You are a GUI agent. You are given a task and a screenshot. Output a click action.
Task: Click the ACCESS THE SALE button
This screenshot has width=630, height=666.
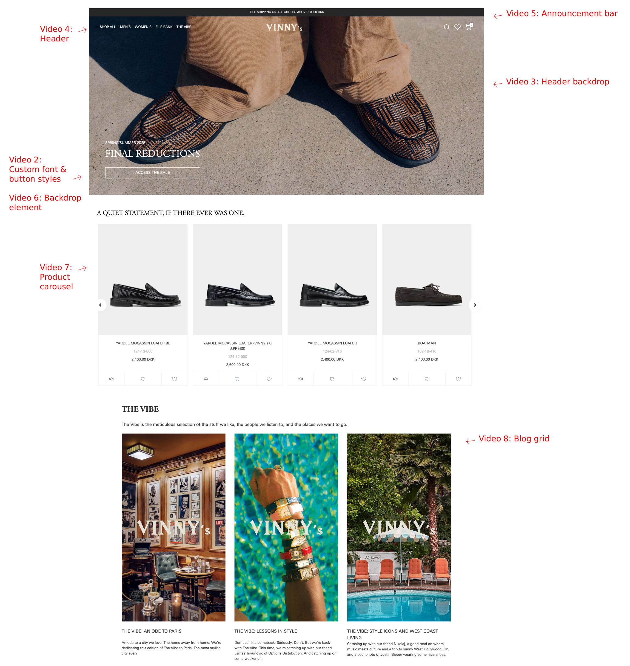coord(152,173)
